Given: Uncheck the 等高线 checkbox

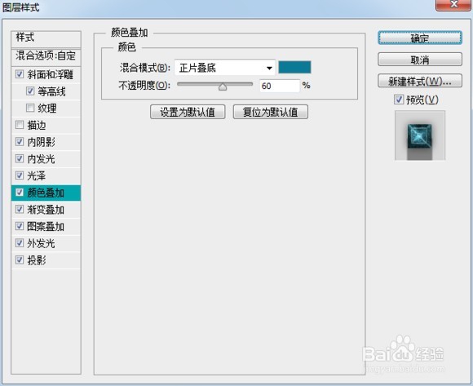Looking at the screenshot, I should [x=30, y=91].
